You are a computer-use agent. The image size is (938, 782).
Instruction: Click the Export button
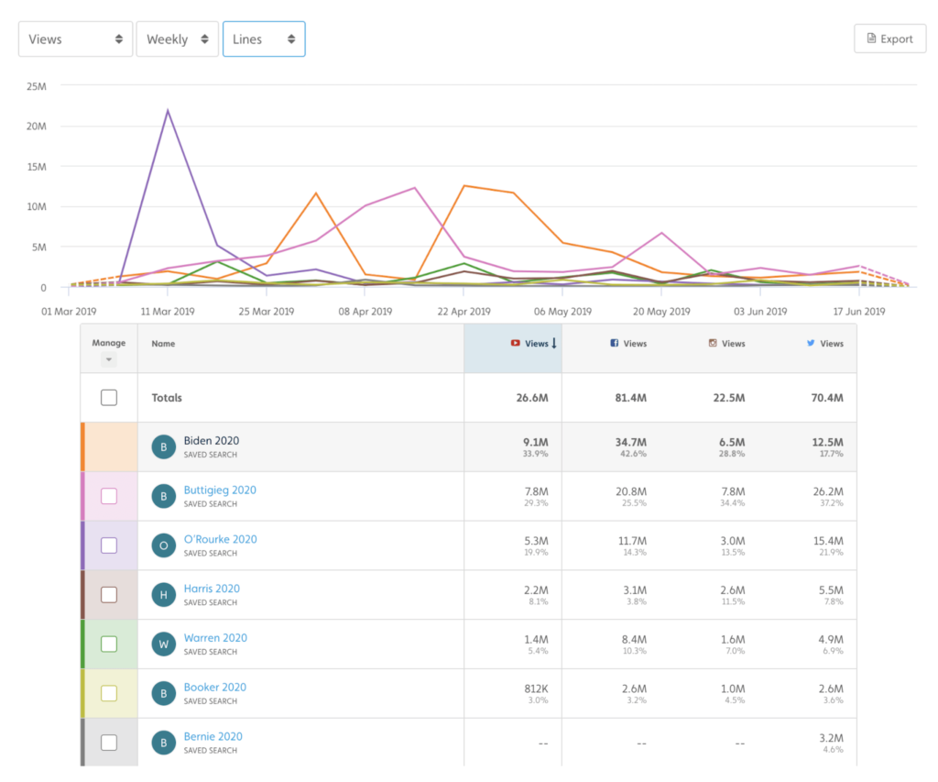coord(889,39)
